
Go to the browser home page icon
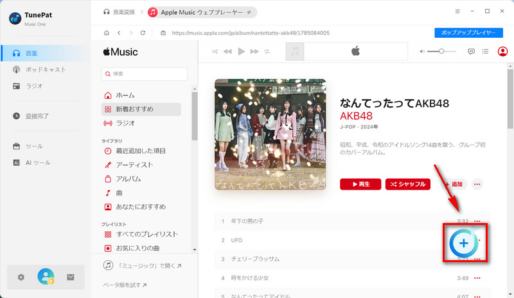tap(106, 33)
